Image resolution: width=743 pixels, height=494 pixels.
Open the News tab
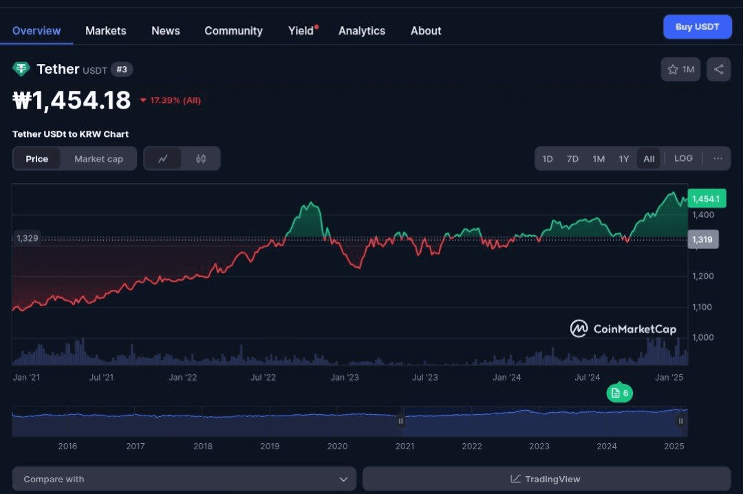pyautogui.click(x=165, y=31)
